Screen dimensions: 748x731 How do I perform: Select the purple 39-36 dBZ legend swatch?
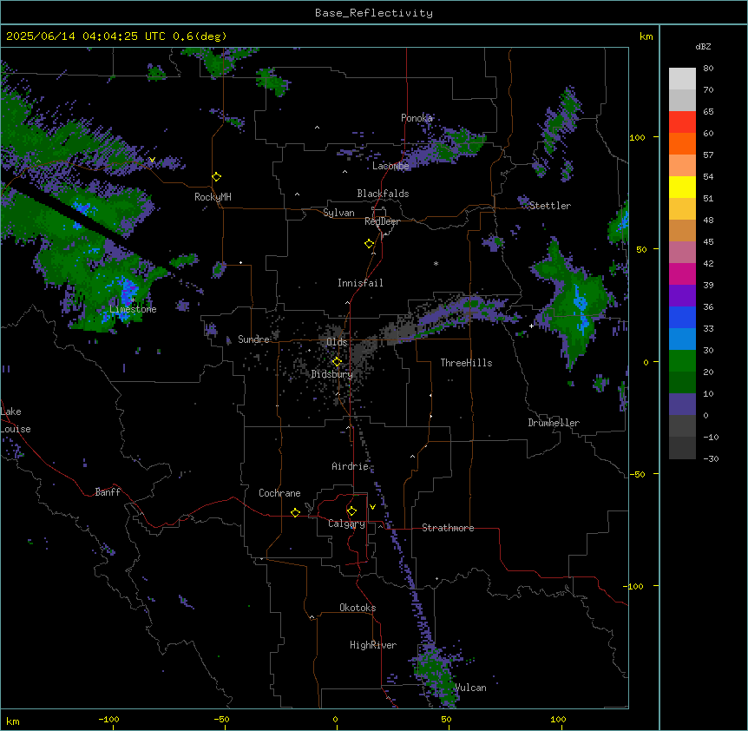[x=682, y=296]
